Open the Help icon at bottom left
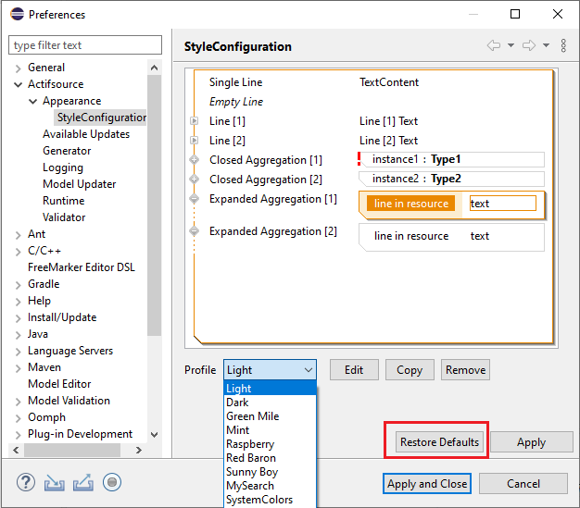Image resolution: width=580 pixels, height=508 pixels. 26,482
